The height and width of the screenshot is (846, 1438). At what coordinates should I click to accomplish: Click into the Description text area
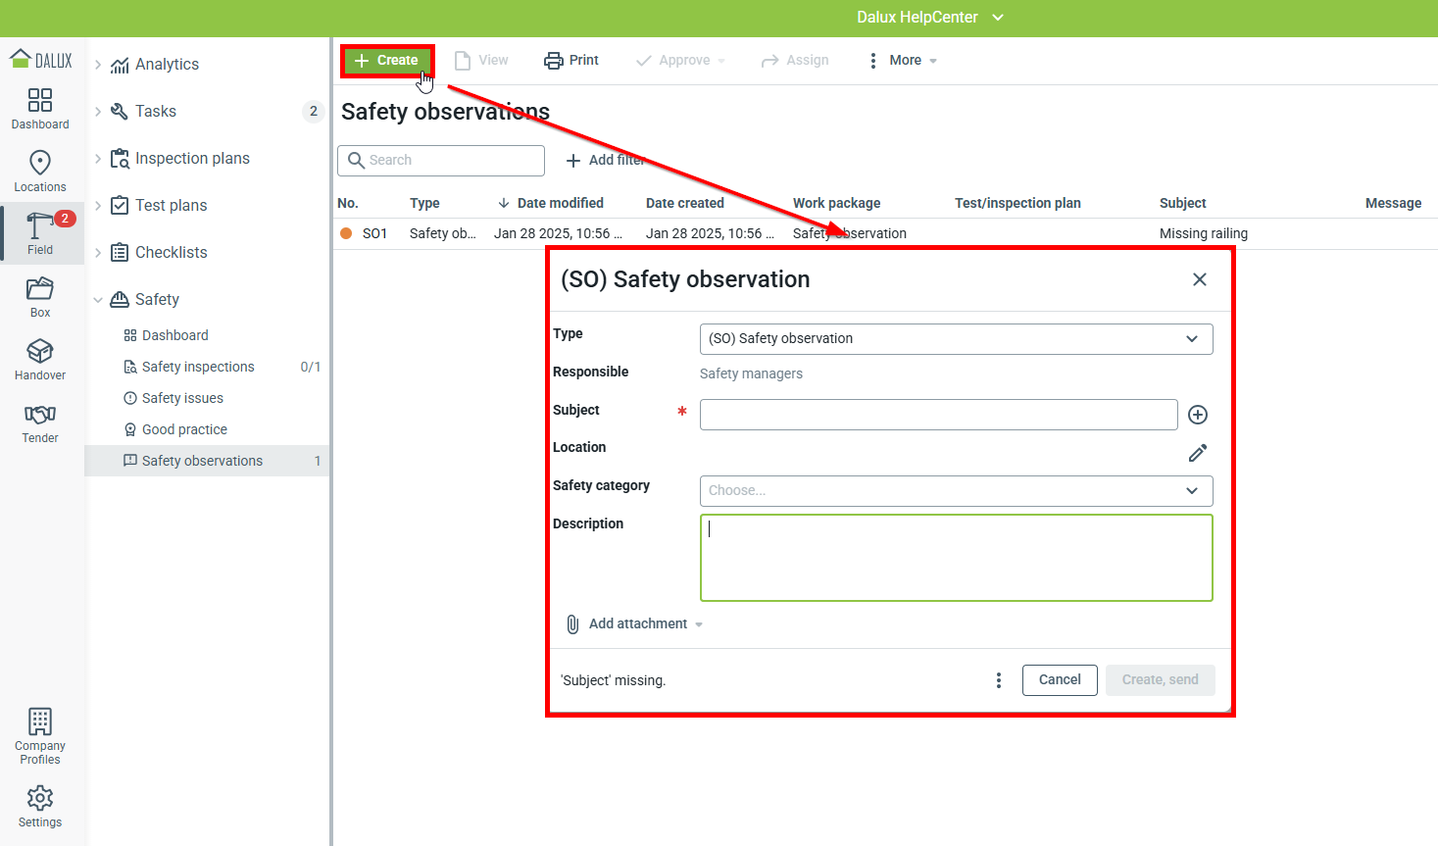(956, 558)
